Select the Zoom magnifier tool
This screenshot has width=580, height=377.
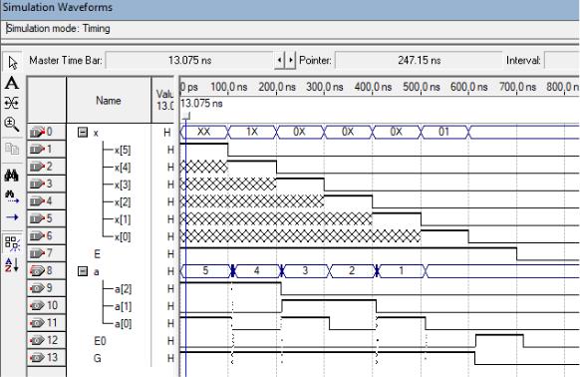(x=12, y=124)
